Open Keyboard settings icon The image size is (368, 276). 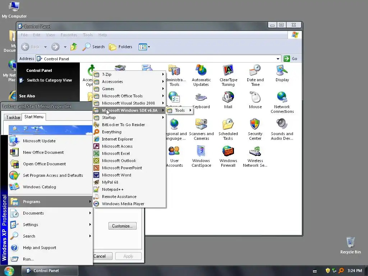(x=201, y=100)
